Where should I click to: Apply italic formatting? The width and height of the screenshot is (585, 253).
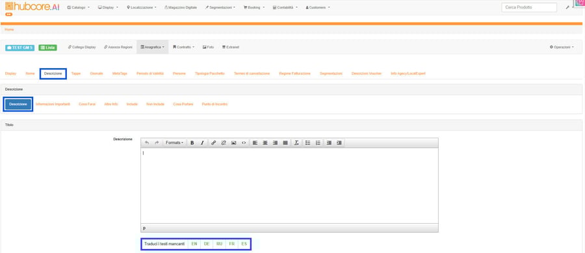(x=202, y=143)
